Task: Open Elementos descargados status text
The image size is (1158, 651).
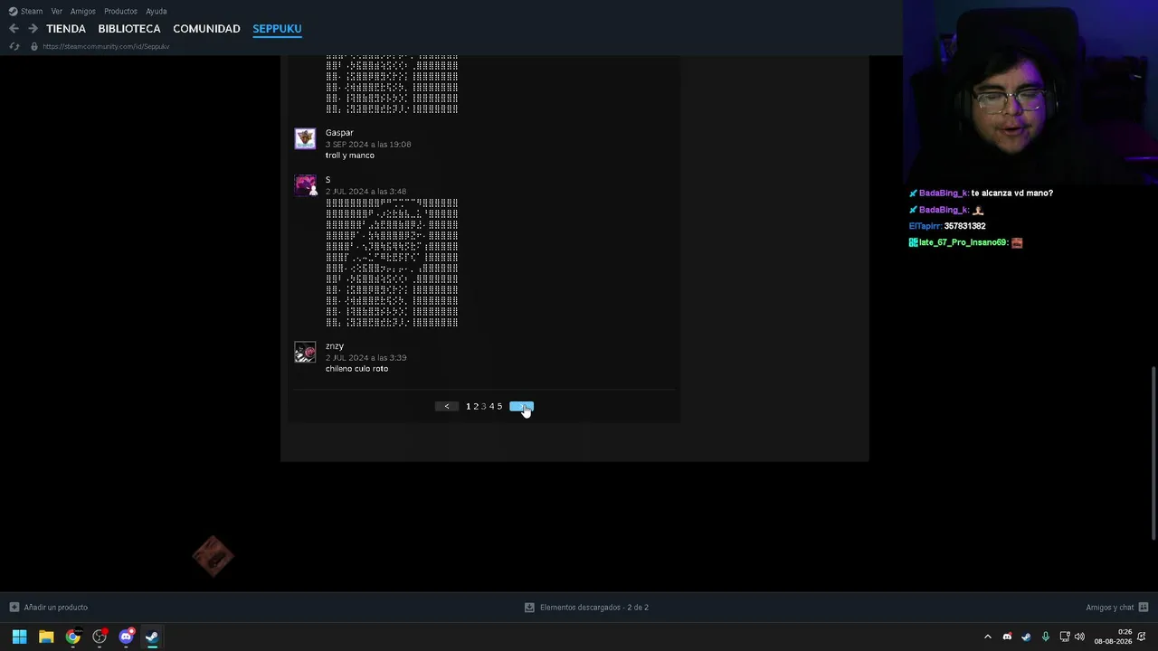Action: [594, 608]
